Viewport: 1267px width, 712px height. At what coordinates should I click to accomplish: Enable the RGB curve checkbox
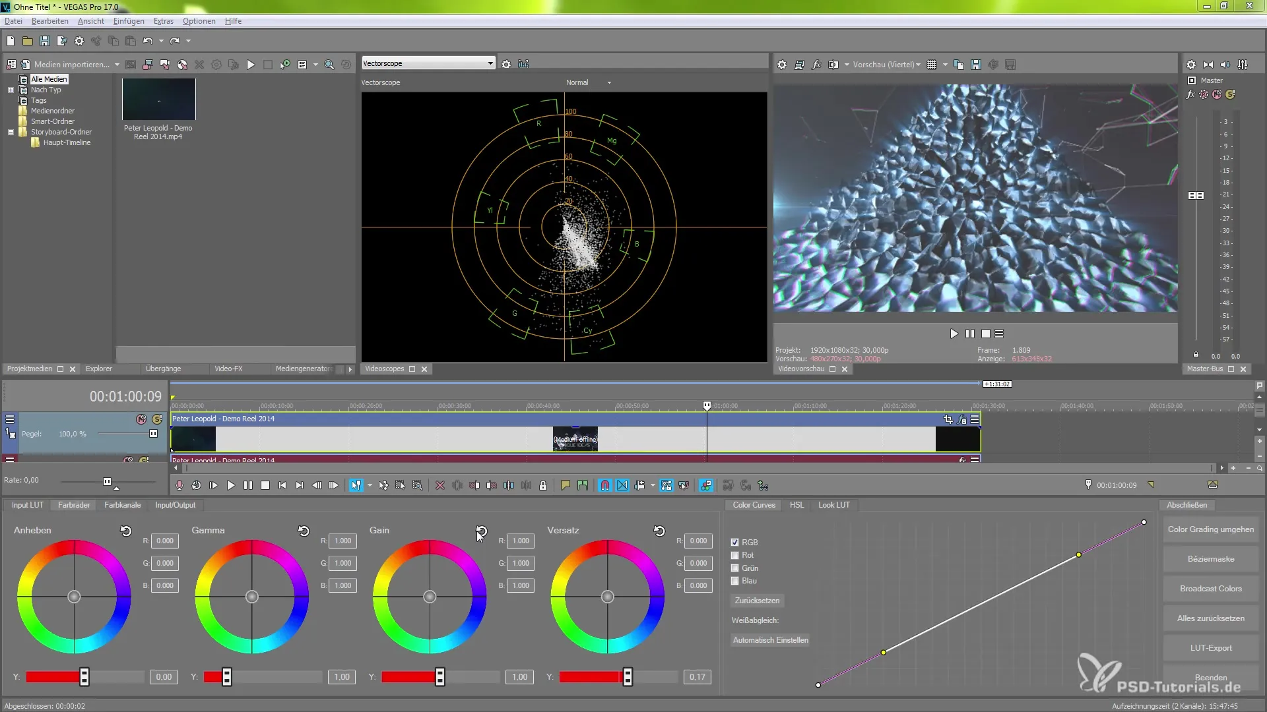(734, 543)
